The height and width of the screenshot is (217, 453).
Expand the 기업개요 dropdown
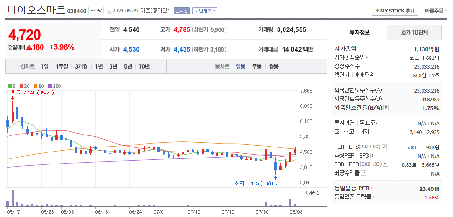click(204, 11)
